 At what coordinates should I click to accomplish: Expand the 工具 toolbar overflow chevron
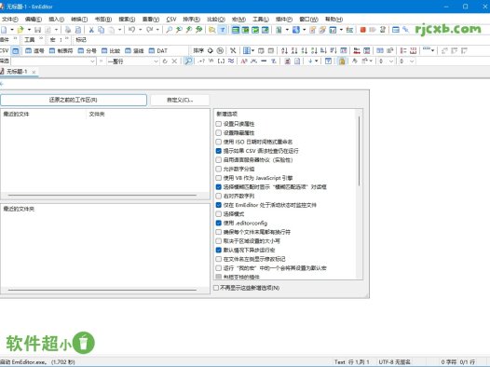(41, 39)
